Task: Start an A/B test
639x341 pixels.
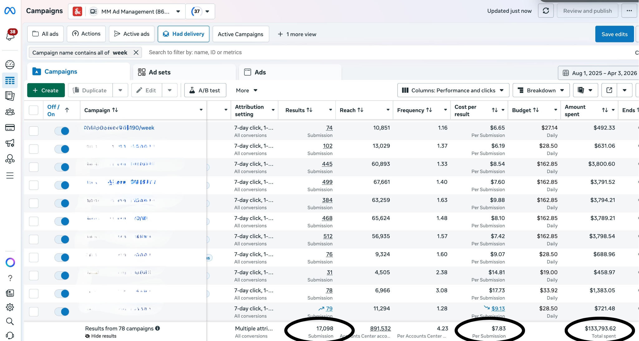Action: [205, 90]
